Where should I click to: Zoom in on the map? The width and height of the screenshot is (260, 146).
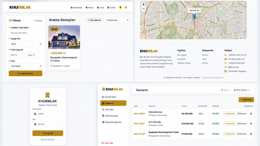tap(143, 4)
